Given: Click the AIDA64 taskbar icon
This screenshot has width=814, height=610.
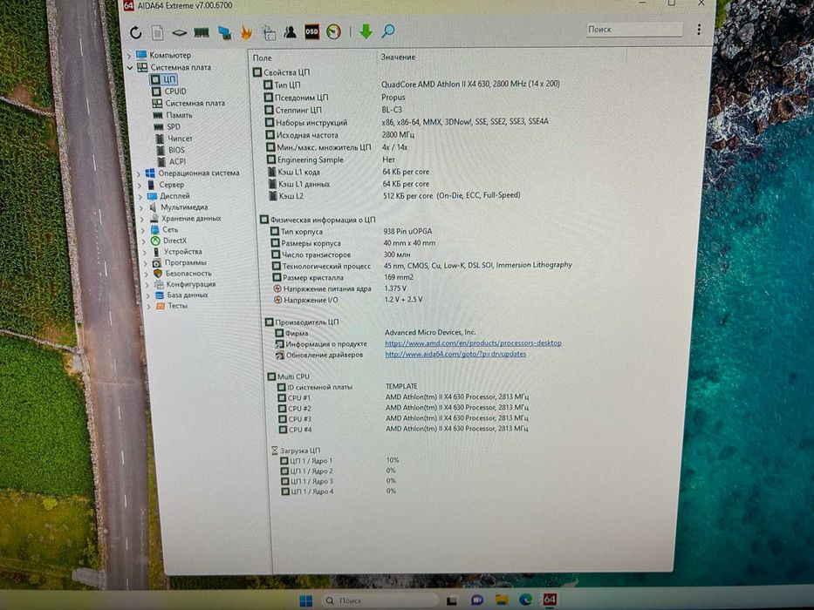Looking at the screenshot, I should coord(550,600).
